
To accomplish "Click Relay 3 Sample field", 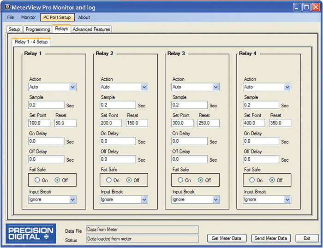I will tap(189, 105).
